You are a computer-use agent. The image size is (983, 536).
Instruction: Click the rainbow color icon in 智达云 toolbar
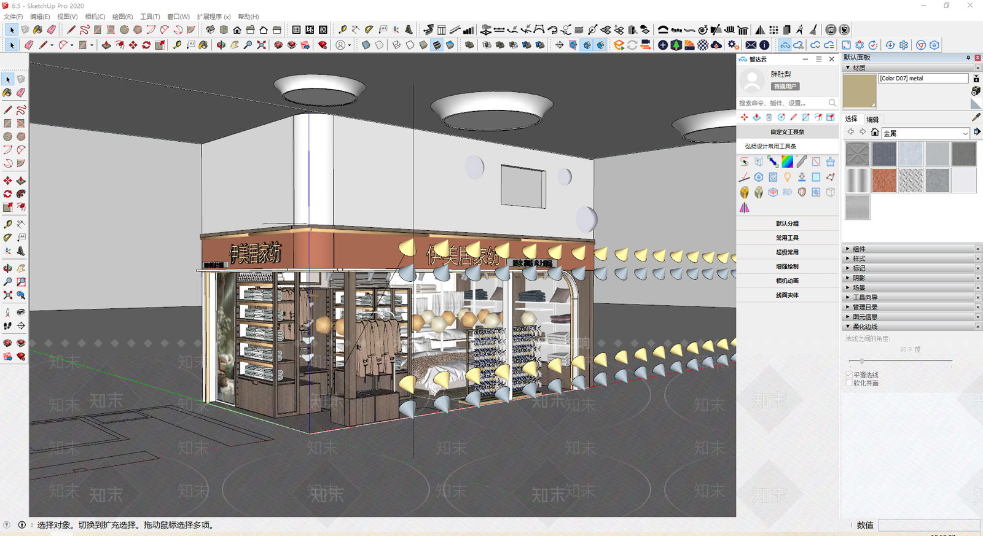pos(787,162)
